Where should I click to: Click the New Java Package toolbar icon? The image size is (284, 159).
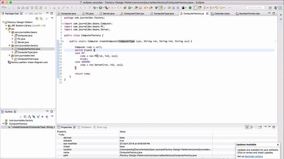[125, 8]
